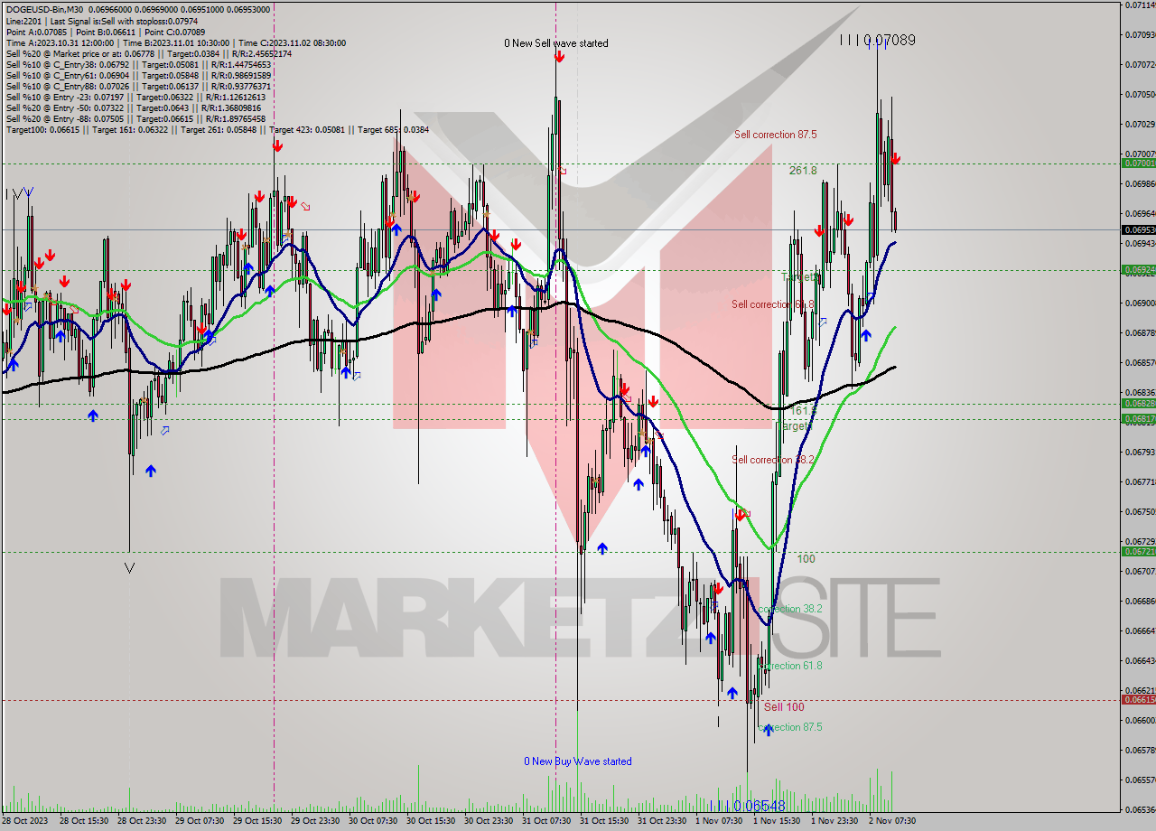
Task: Click the '31 Oct 07:30' time axis label
Action: [x=546, y=821]
